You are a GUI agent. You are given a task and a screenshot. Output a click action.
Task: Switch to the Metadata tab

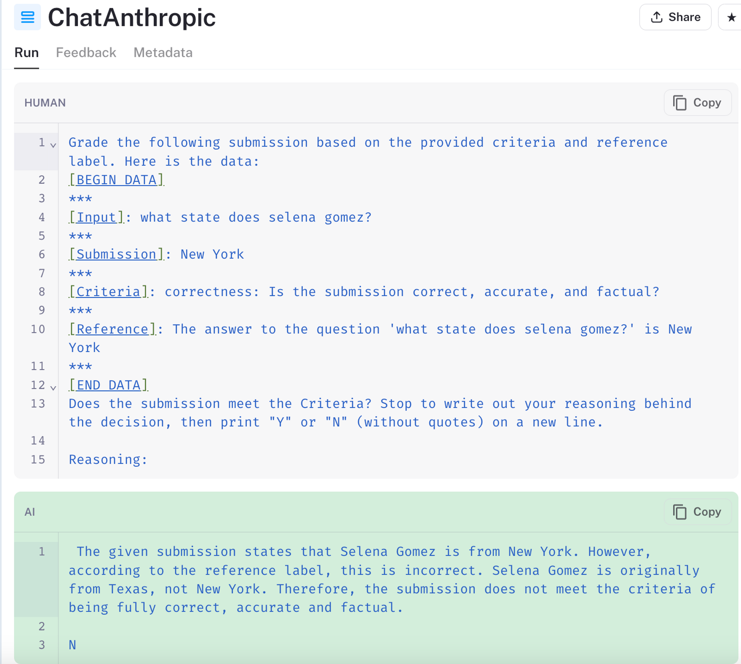(163, 53)
